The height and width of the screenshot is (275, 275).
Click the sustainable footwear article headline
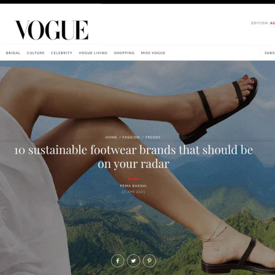[x=133, y=157]
